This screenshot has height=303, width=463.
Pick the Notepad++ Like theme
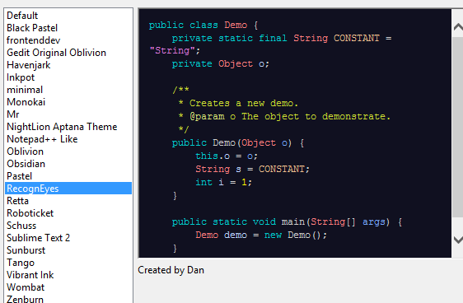(x=68, y=139)
